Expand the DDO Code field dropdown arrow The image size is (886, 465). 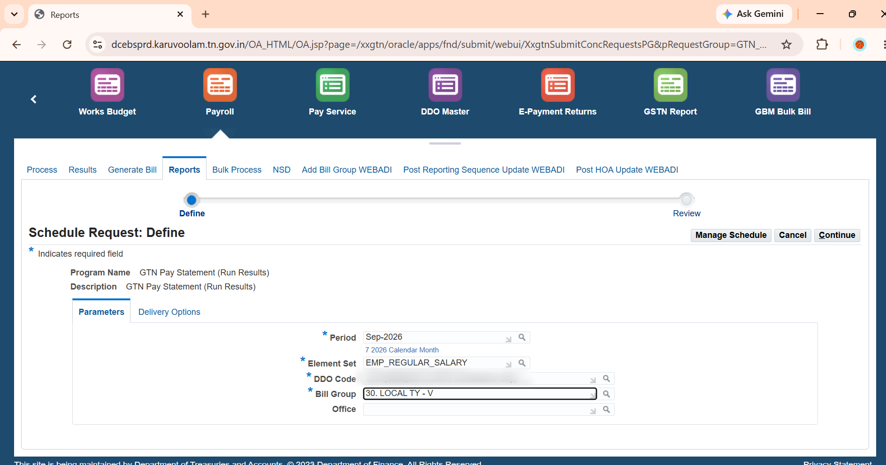(x=593, y=380)
